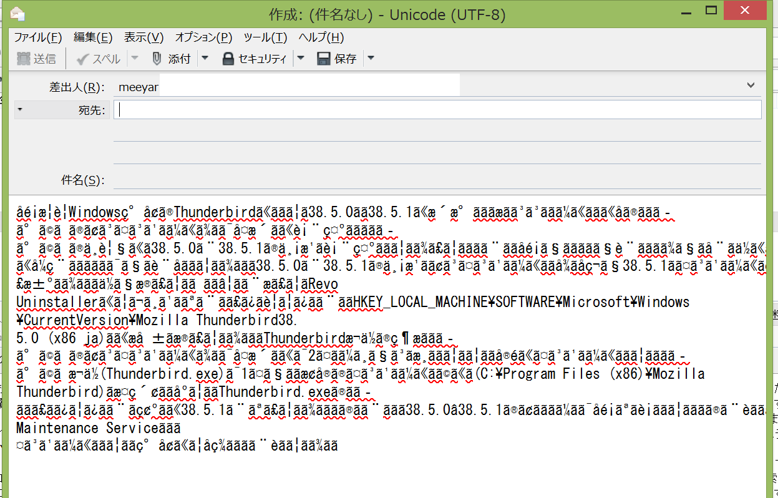Open the dropdown arrow next to 添付

pos(204,59)
